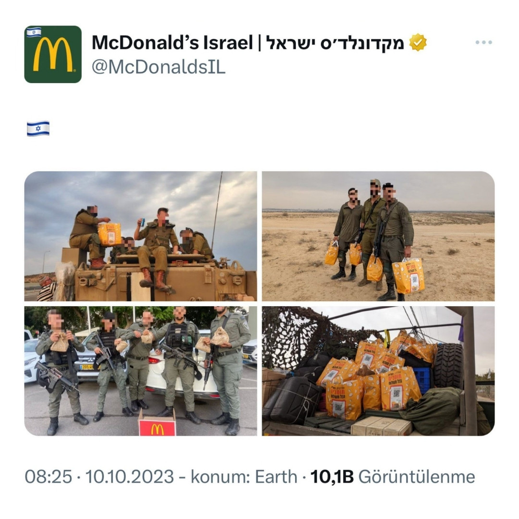Click the small flag on profile avatar corner
519x519 pixels.
(x=34, y=32)
